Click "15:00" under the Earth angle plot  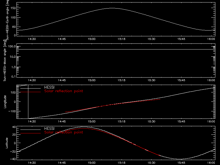click(92, 39)
